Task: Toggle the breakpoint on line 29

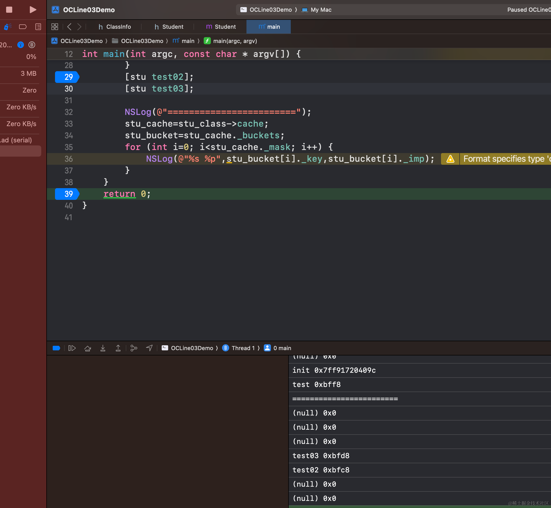Action: (x=67, y=77)
